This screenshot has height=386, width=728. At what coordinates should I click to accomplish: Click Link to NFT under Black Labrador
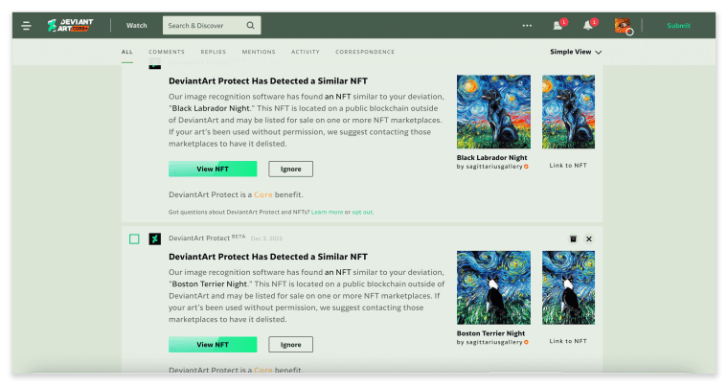pyautogui.click(x=568, y=166)
